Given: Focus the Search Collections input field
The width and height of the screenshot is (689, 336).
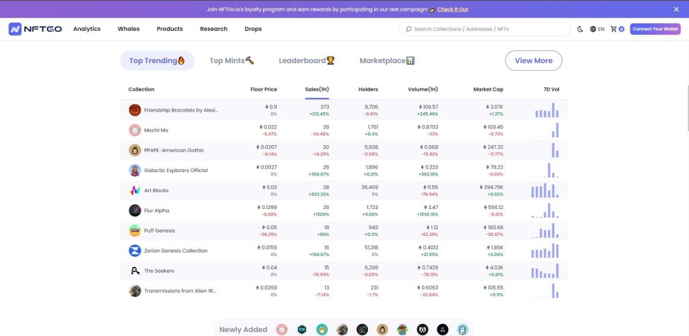Looking at the screenshot, I should point(484,29).
